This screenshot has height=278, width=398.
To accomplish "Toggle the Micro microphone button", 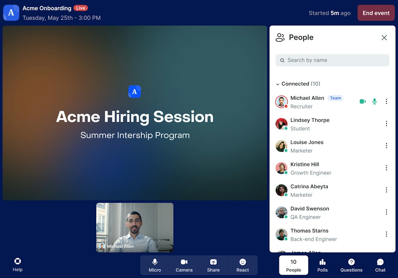I will (155, 265).
